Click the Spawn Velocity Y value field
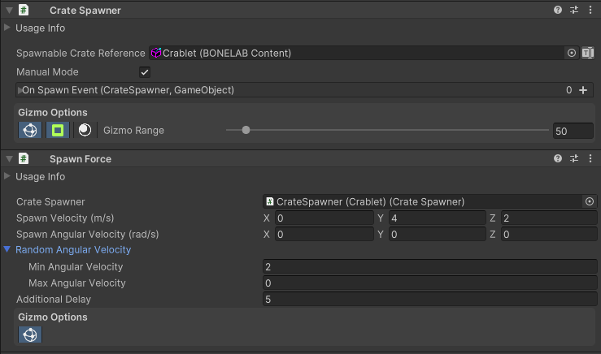 tap(436, 218)
